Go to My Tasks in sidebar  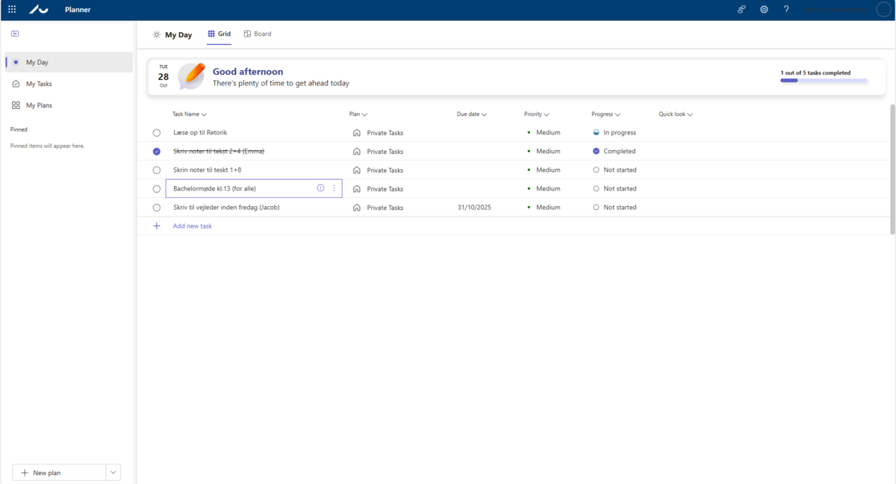click(x=39, y=84)
